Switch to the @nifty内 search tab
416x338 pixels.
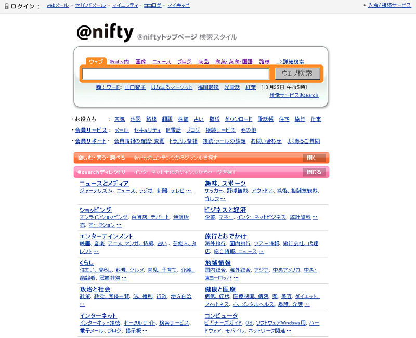tap(119, 62)
